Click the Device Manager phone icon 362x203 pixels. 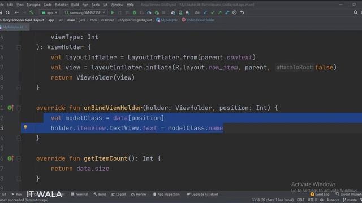[180, 12]
